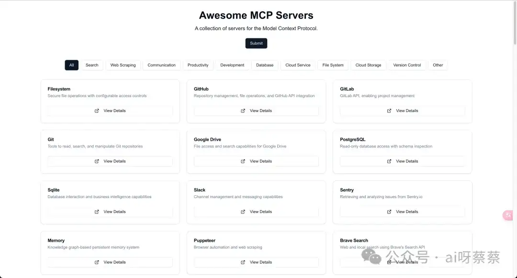The image size is (517, 278).
Task: Click the external-link icon in the Puppeteer card
Action: [243, 262]
